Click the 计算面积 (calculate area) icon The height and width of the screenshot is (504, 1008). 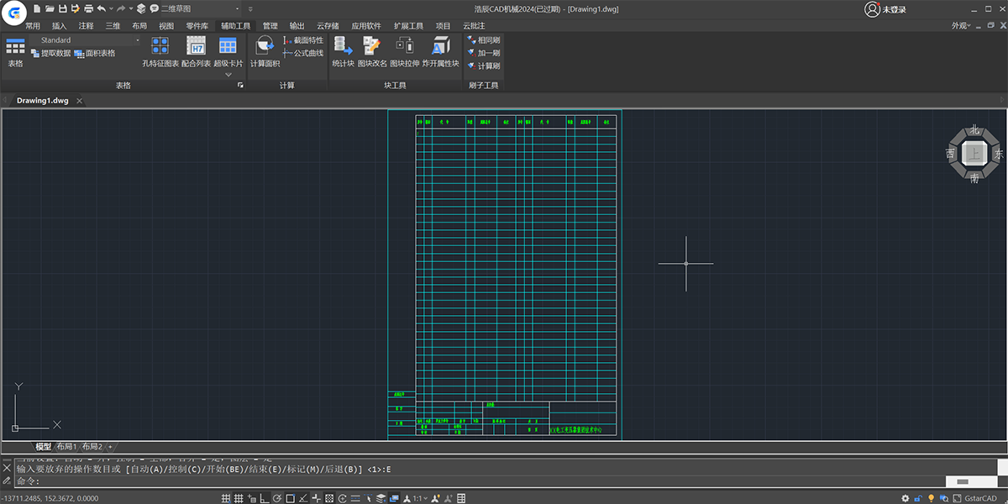[265, 46]
